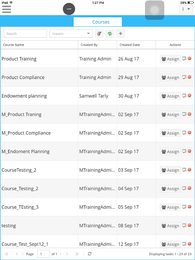Delete the CourseTesting_2 course

(x=189, y=170)
